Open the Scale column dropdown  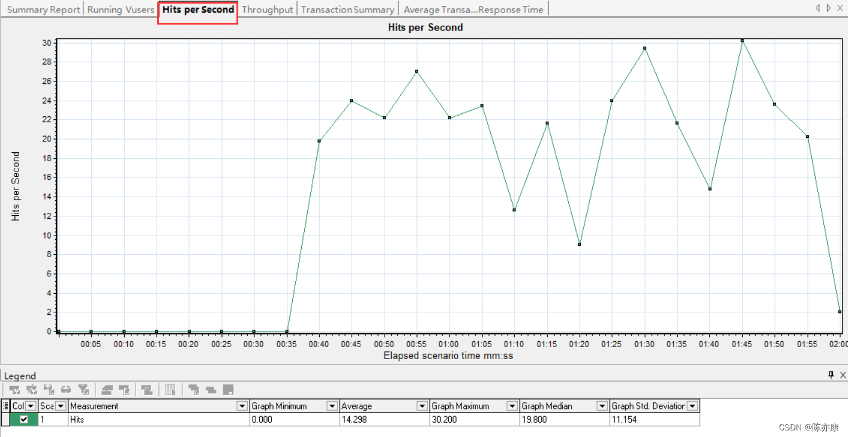(x=60, y=406)
